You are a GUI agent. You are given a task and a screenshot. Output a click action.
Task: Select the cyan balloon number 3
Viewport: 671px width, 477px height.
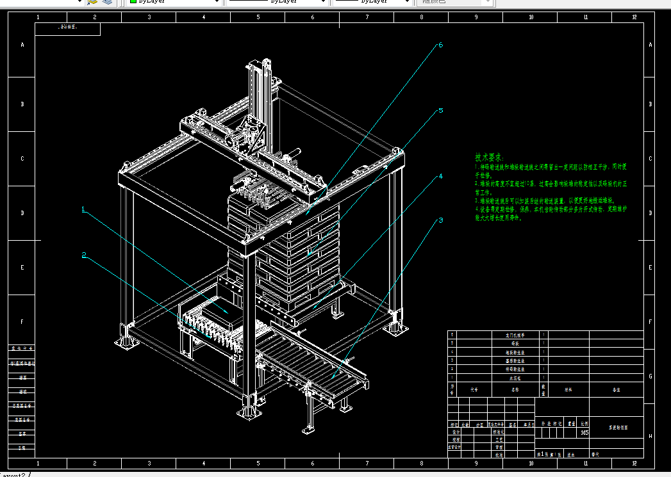(x=441, y=220)
